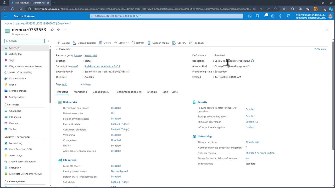Switch to the Monitoring tab
335x188 pixels.
coord(80,92)
